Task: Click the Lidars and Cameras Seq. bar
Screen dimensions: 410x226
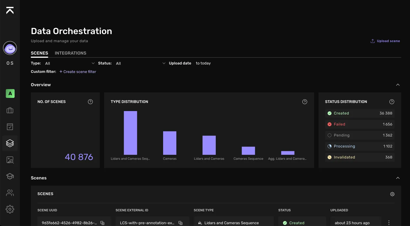Action: pos(130,133)
